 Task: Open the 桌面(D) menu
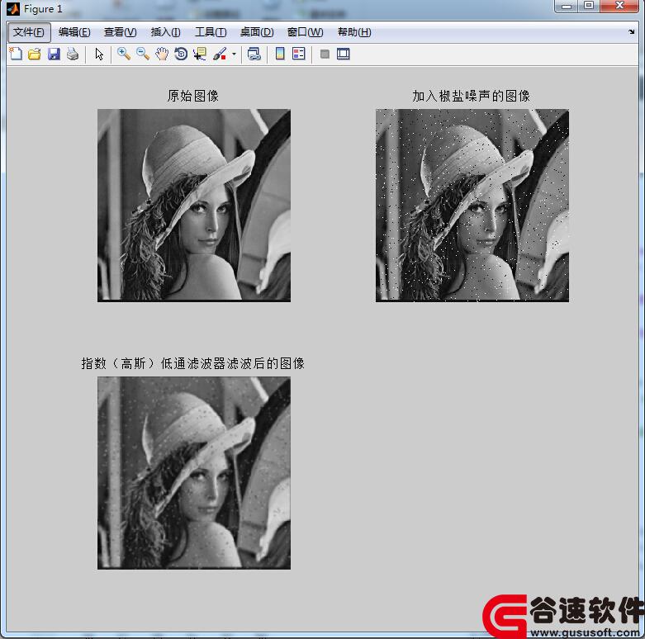tap(257, 32)
